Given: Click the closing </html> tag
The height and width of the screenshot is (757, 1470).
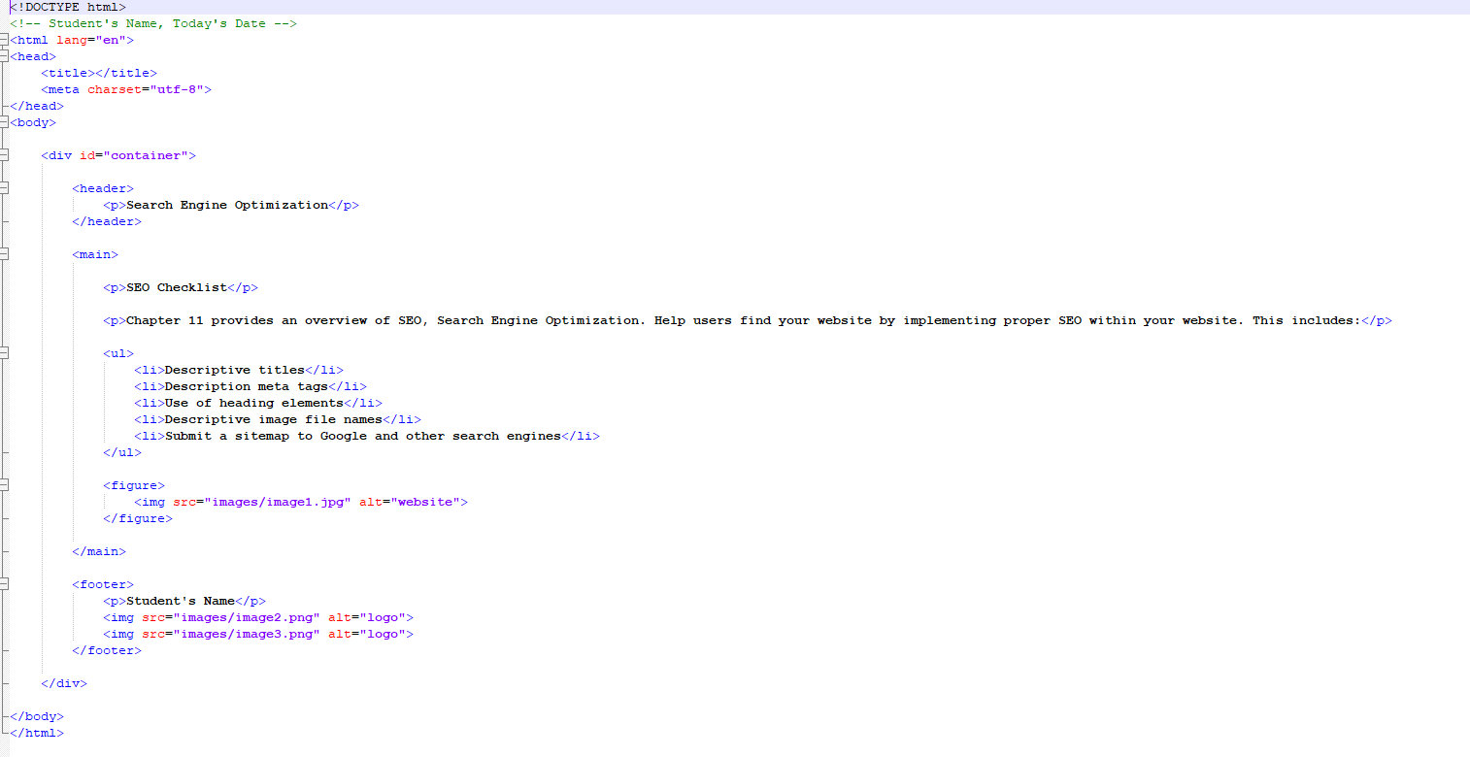Looking at the screenshot, I should 36,733.
